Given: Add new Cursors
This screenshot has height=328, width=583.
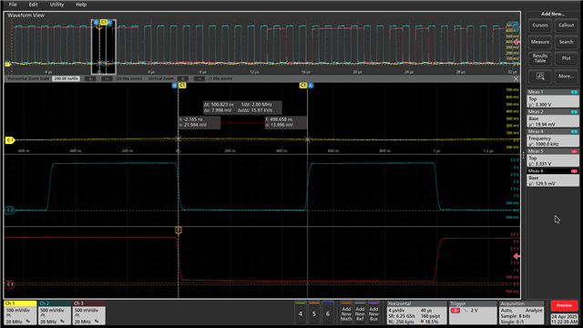Looking at the screenshot, I should [540, 26].
